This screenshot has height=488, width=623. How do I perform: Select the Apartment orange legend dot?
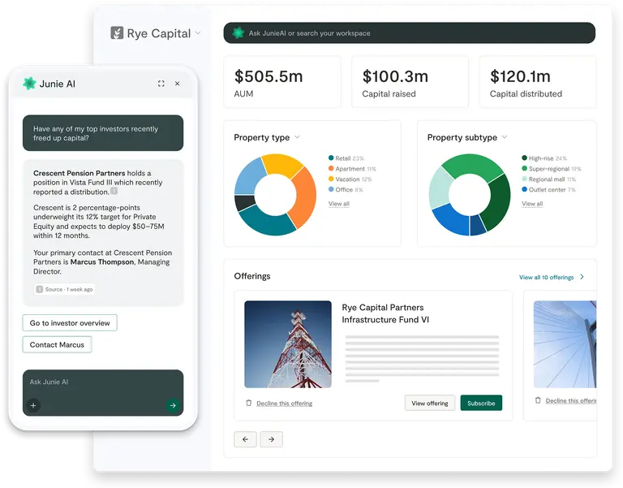coord(331,168)
